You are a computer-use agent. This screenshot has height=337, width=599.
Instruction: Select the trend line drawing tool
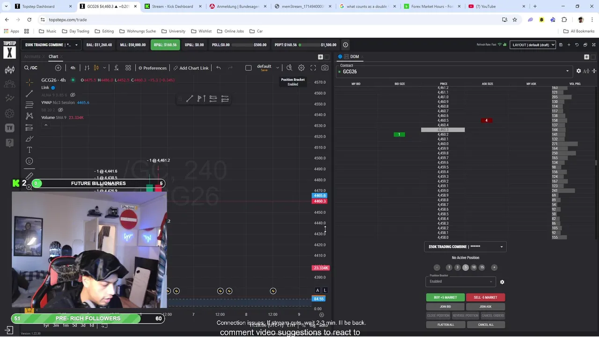pos(29,94)
